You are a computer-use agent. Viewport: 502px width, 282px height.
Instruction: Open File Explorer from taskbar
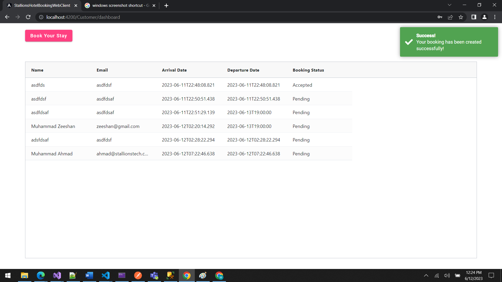pos(25,275)
